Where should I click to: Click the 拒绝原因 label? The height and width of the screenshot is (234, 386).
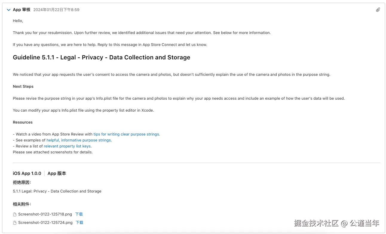tap(22, 182)
